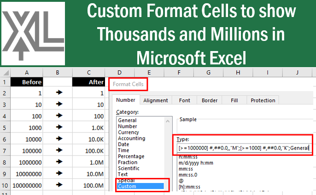Click into the Type format code field

click(x=244, y=148)
